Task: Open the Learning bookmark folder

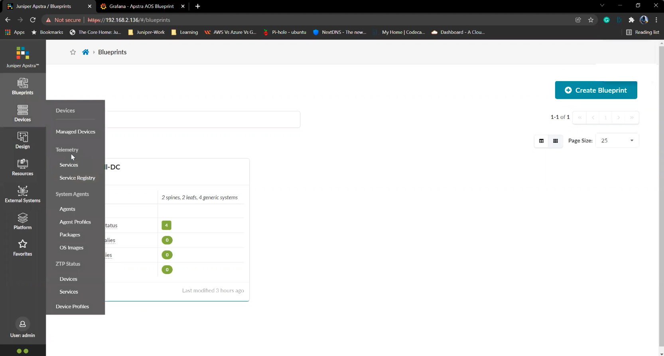Action: [184, 32]
